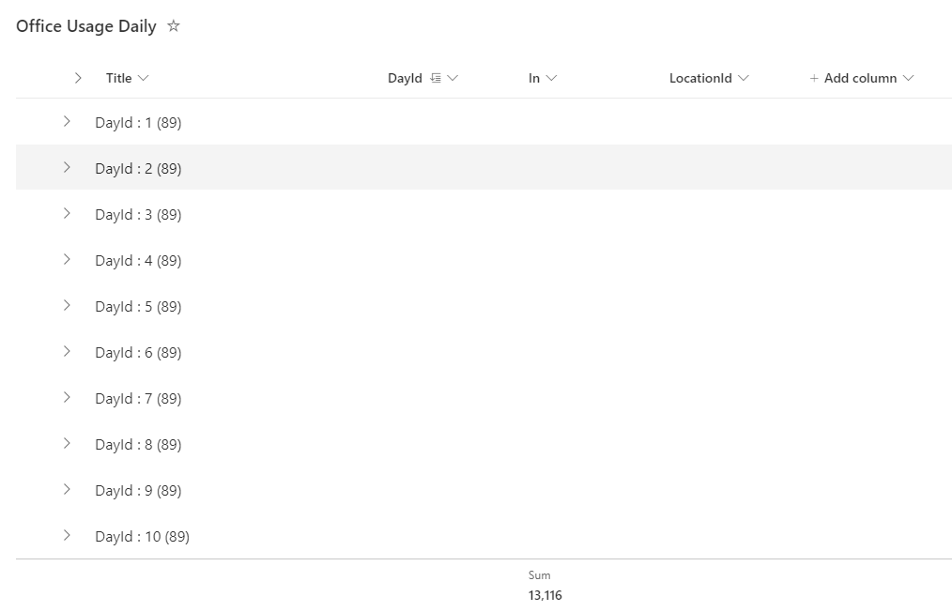
Task: Expand the DayId : 8 group
Action: (67, 443)
